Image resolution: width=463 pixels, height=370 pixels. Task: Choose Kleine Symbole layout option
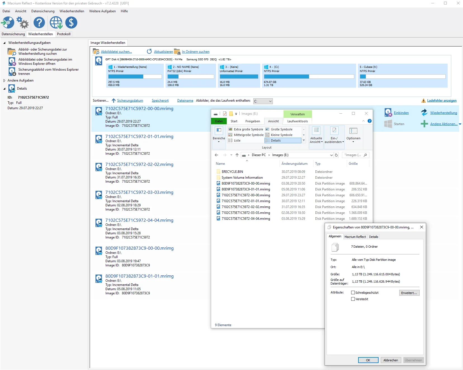click(282, 135)
